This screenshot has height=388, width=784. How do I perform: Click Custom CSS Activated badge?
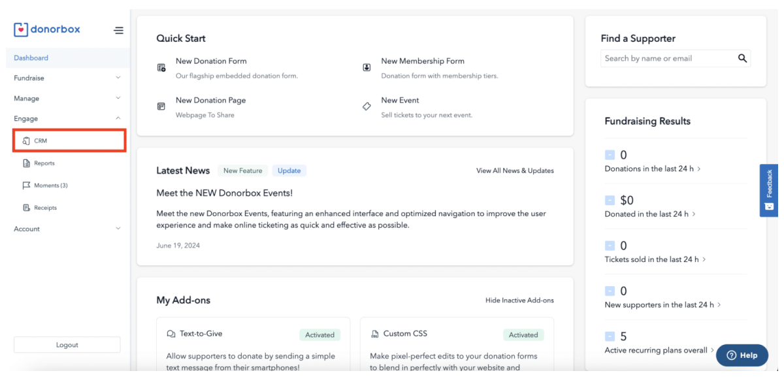tap(523, 334)
